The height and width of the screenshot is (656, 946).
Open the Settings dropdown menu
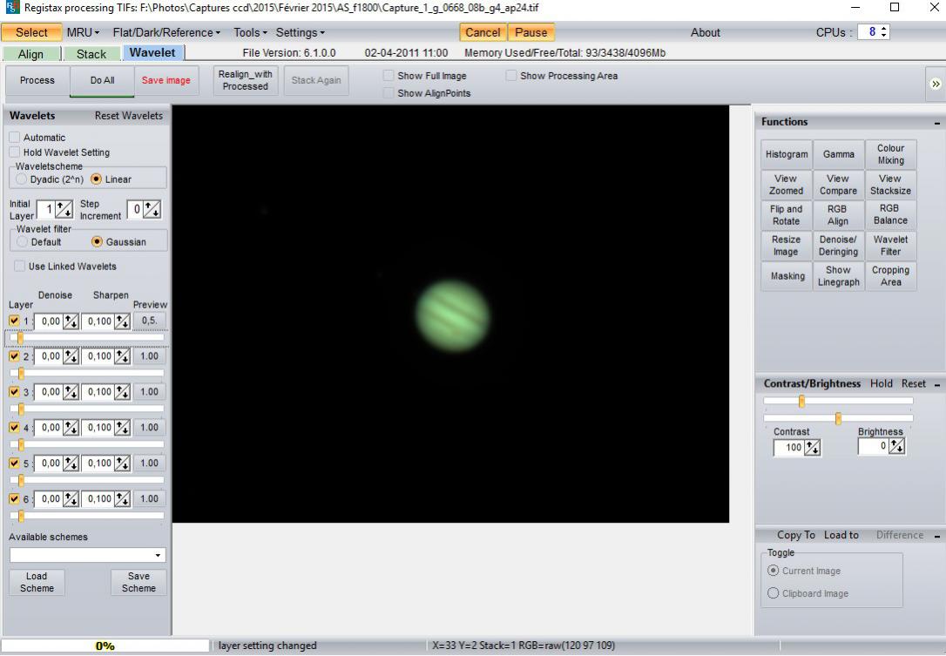300,32
